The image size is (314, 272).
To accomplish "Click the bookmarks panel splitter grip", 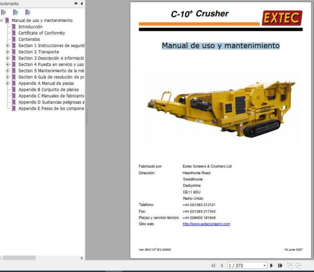I will 86,117.
